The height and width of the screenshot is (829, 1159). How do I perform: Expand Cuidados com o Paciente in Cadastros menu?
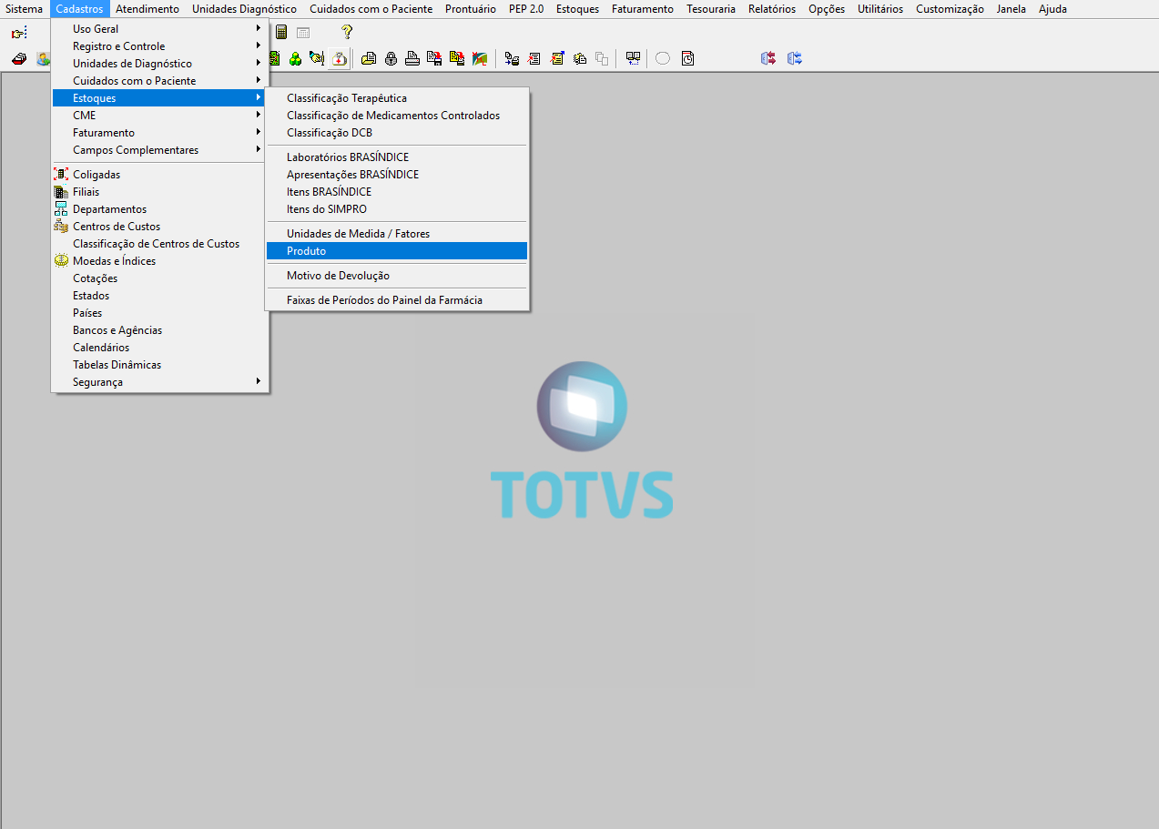159,81
